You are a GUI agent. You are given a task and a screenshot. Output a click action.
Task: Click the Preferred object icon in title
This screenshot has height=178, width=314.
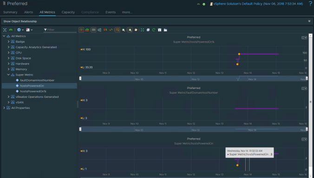click(4, 3)
